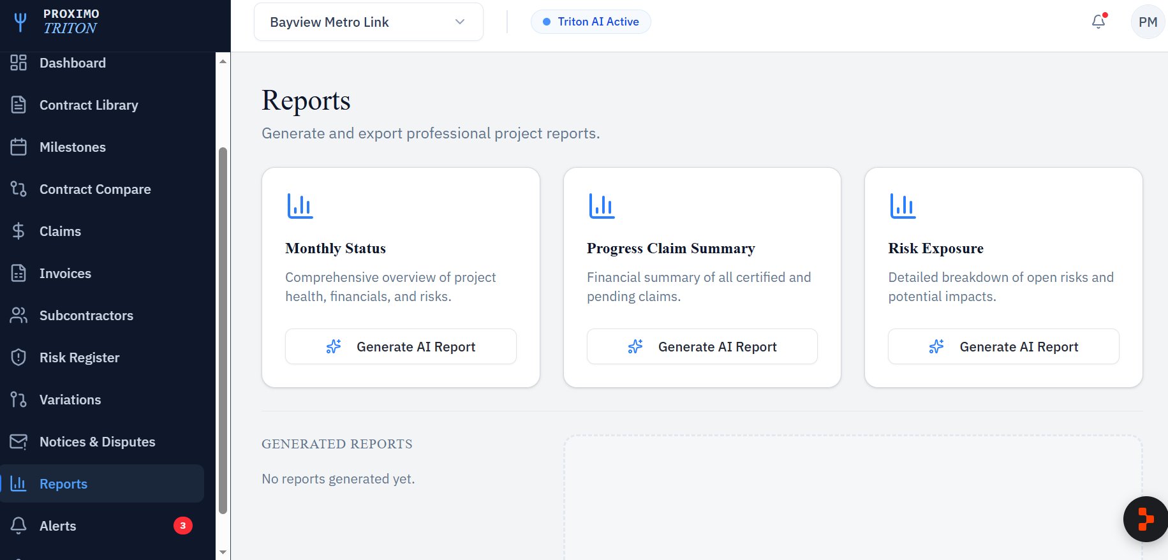This screenshot has height=560, width=1168.
Task: Open the Risk Register page
Action: pos(102,357)
